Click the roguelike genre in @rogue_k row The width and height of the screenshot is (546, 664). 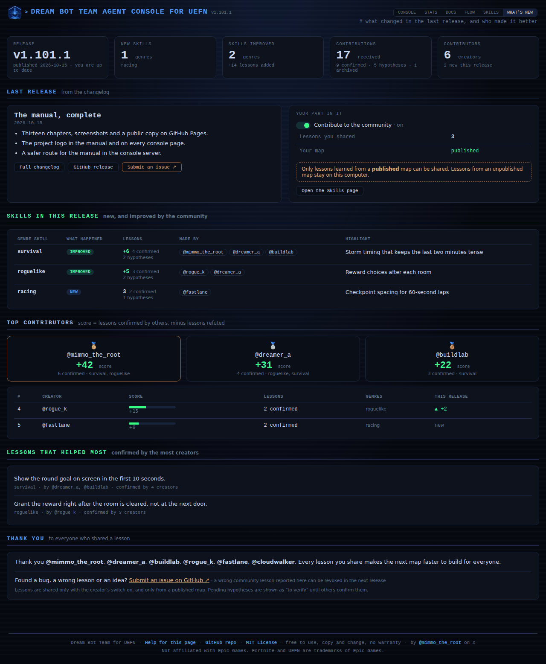[376, 409]
